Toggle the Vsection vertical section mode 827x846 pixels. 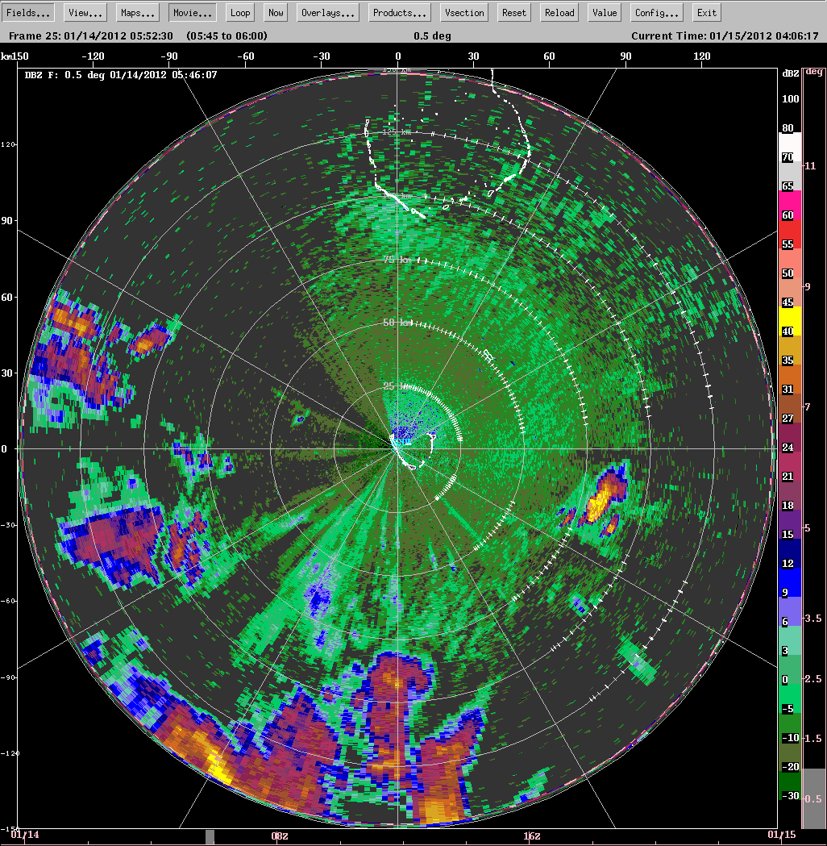[464, 13]
